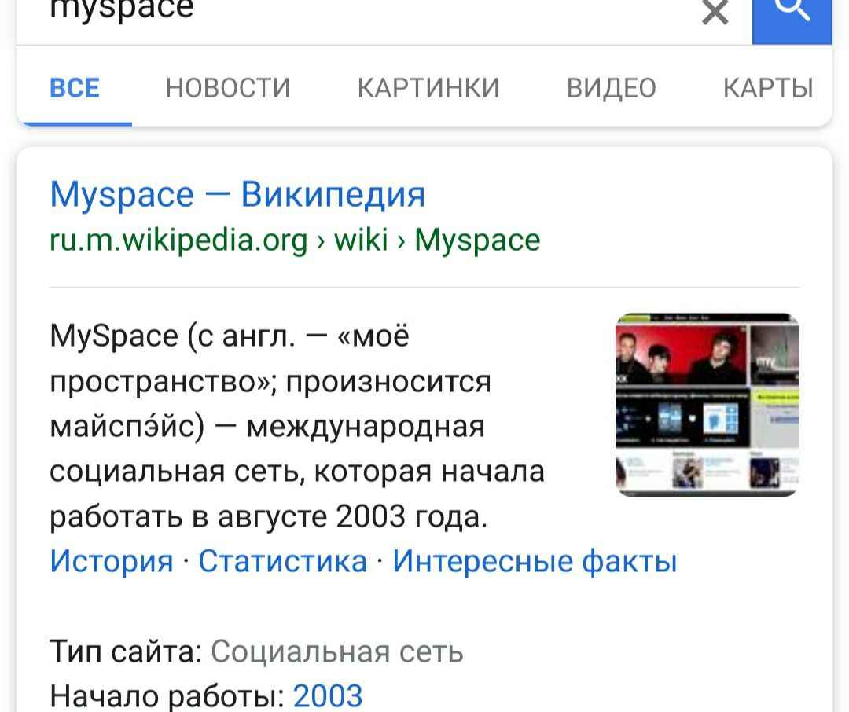849x712 pixels.
Task: Clear the search query with the X icon
Action: tap(715, 12)
